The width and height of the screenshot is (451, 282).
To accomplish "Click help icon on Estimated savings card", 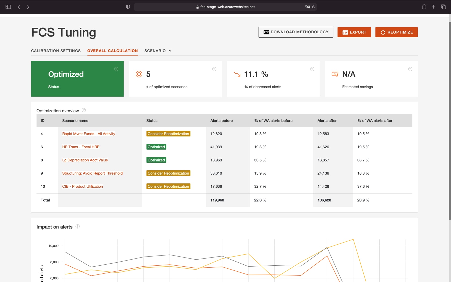I will coord(410,69).
